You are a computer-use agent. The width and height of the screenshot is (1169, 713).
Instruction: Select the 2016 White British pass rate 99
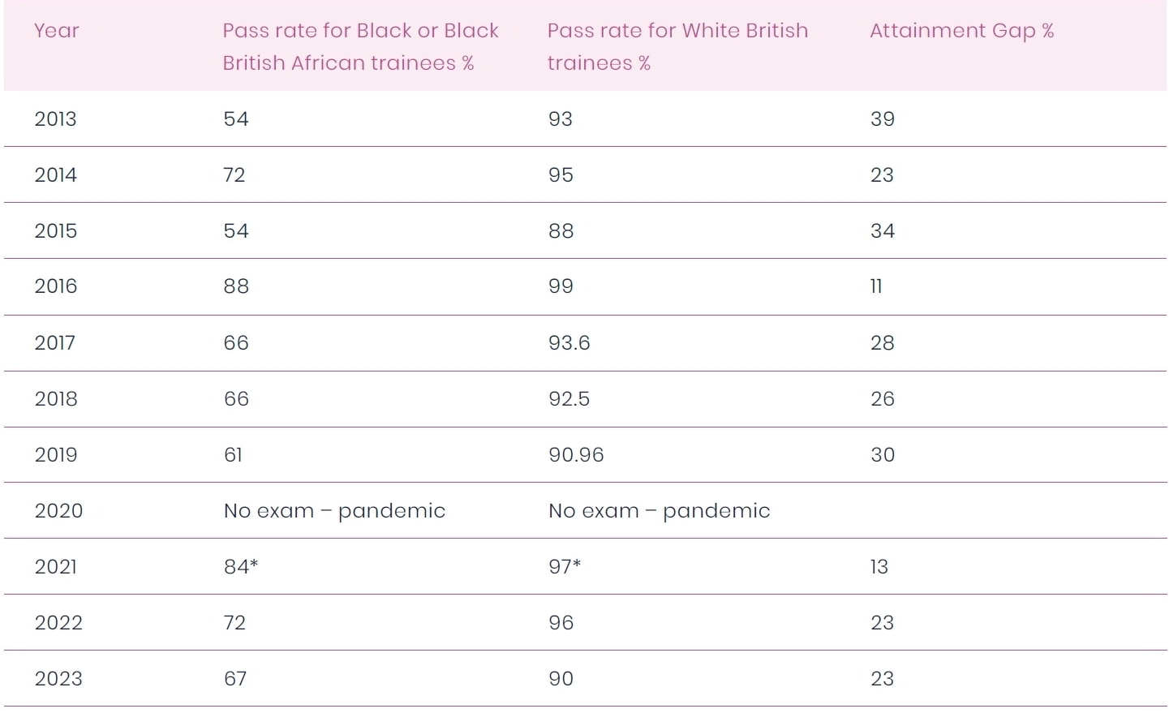tap(561, 286)
